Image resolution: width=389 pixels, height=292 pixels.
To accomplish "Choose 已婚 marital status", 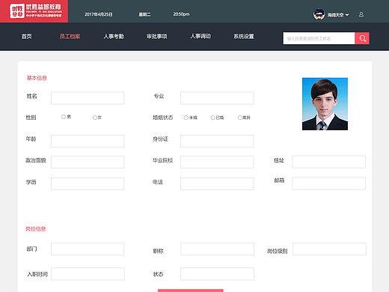I will click(213, 118).
